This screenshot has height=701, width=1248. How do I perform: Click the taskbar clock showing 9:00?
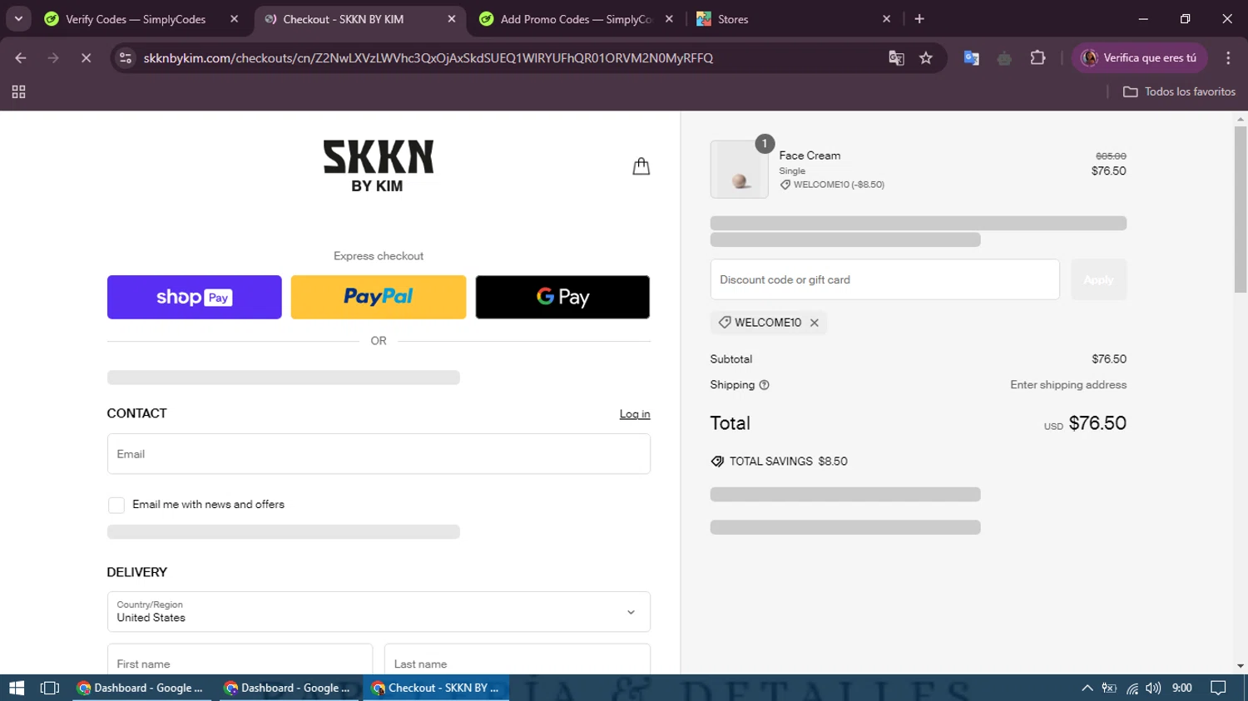tap(1181, 688)
